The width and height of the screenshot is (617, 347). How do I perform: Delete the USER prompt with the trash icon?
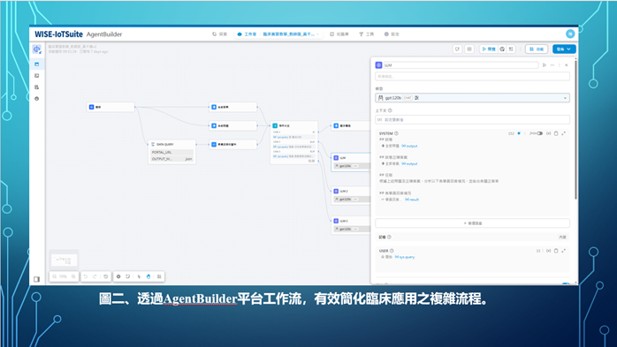pos(556,251)
